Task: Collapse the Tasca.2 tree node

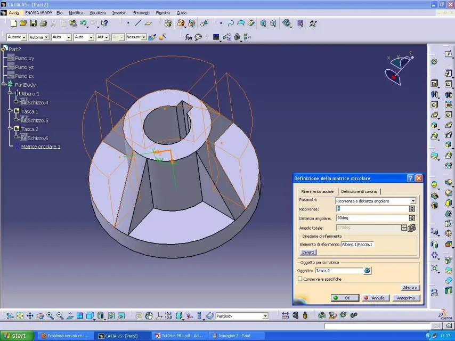Action: pyautogui.click(x=10, y=129)
